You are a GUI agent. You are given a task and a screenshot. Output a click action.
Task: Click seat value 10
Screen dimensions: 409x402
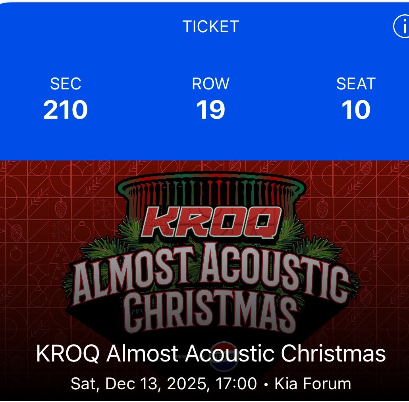point(357,109)
